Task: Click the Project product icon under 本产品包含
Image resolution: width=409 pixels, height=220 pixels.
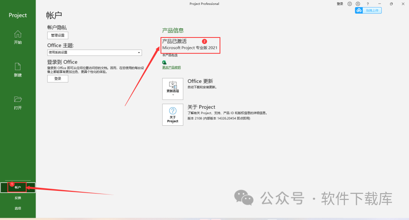Action: [164, 62]
